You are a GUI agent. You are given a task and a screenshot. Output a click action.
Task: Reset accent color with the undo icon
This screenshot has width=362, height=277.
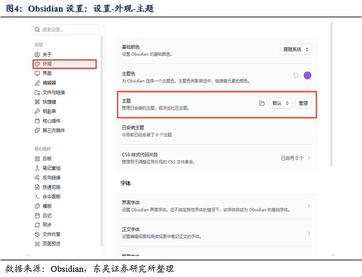point(296,75)
